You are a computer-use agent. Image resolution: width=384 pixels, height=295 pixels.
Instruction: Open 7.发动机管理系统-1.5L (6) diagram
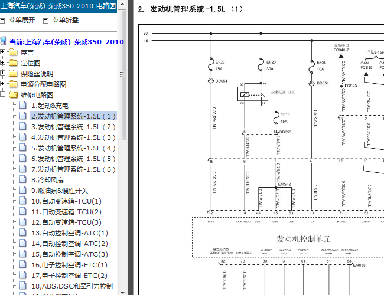73,169
